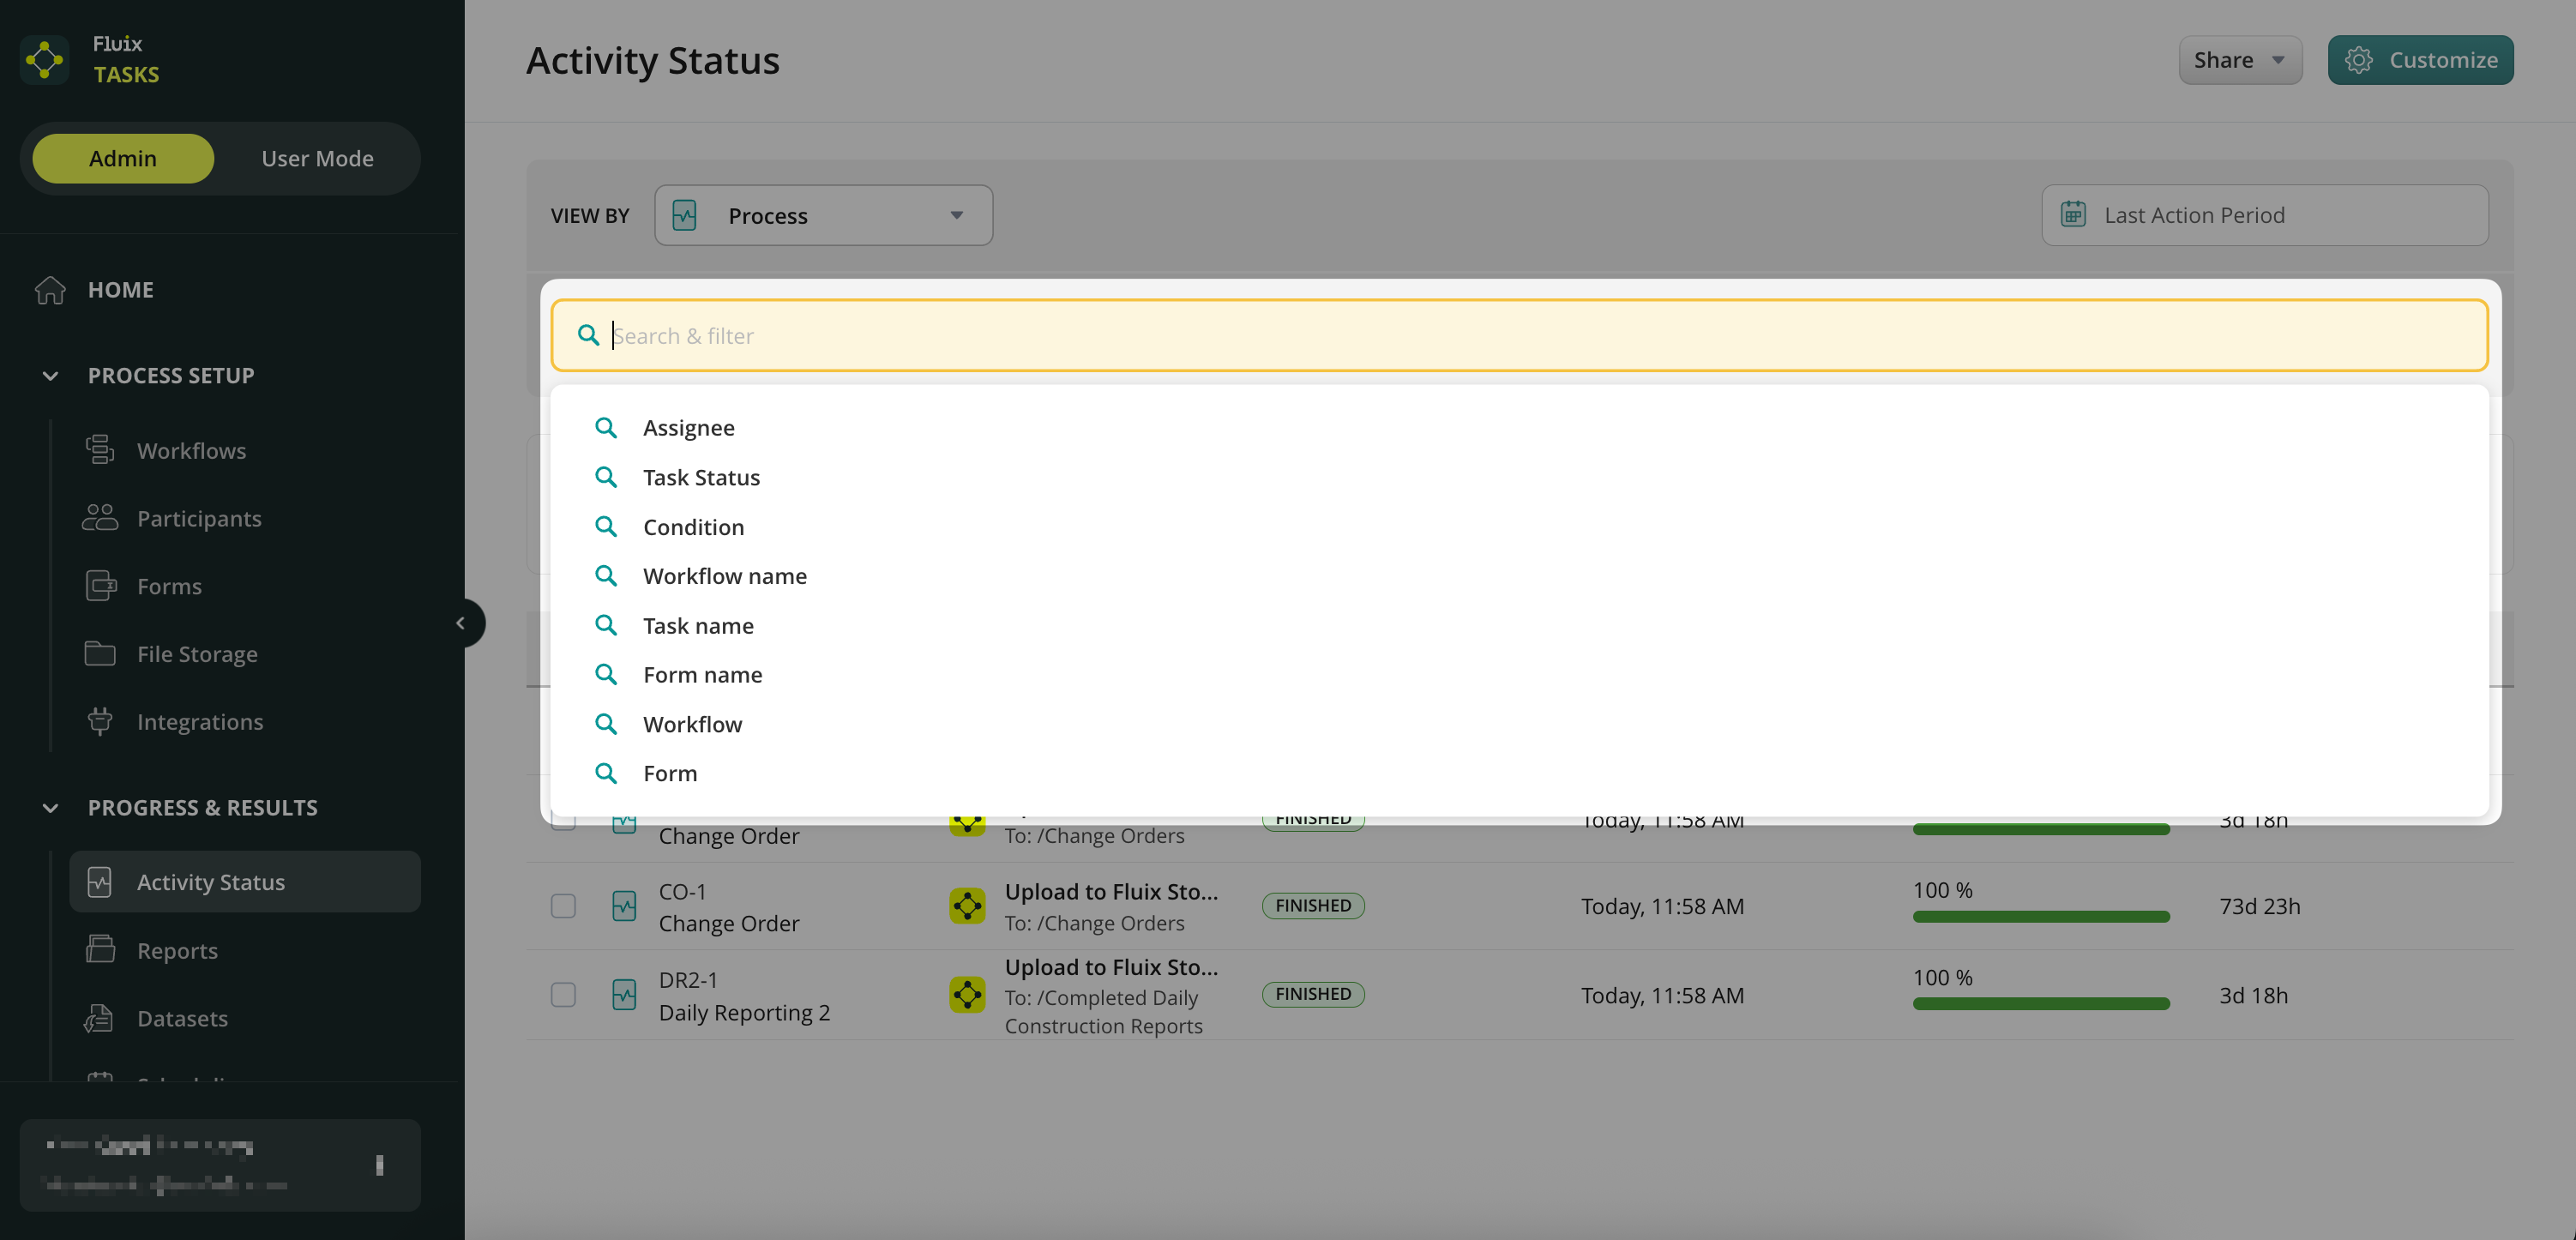Image resolution: width=2576 pixels, height=1240 pixels.
Task: Collapse the Process Setup section
Action: (50, 376)
